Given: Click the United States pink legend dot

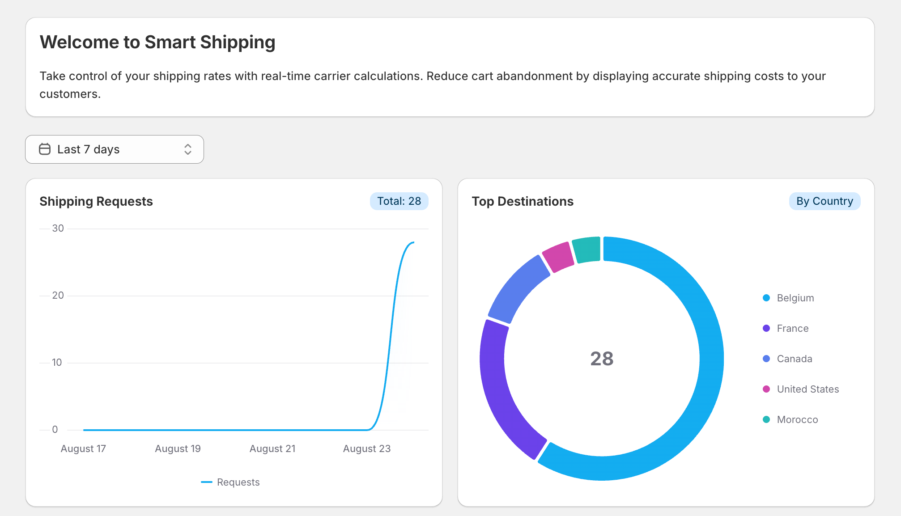Looking at the screenshot, I should click(x=766, y=389).
